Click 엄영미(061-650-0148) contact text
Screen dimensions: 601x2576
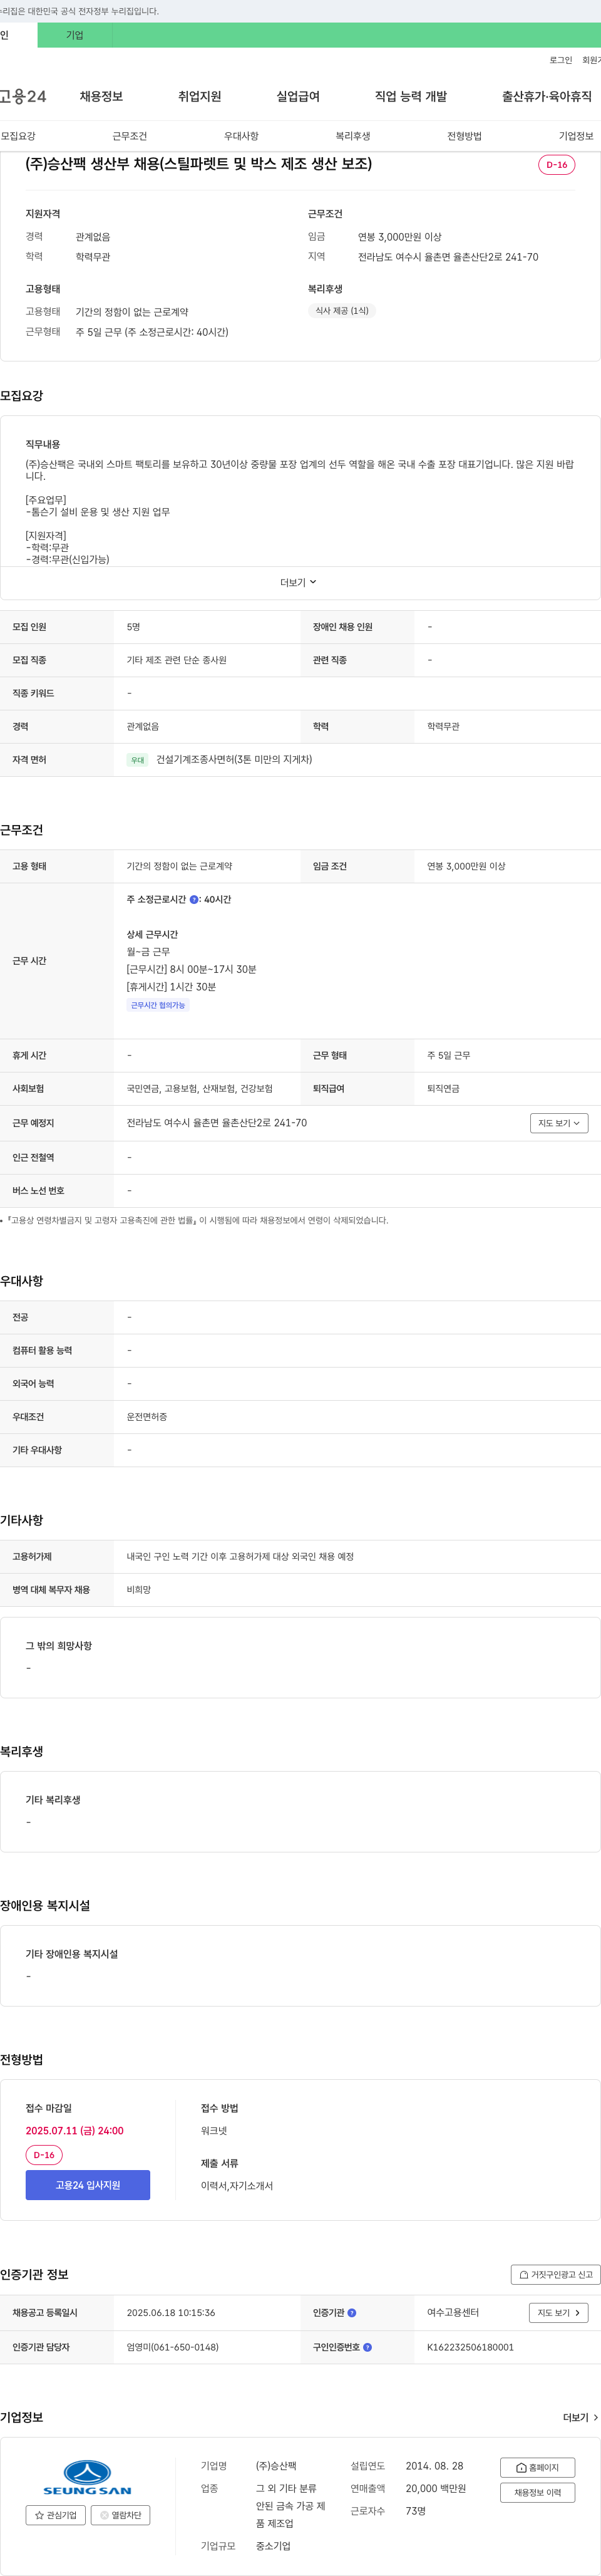(x=172, y=2347)
